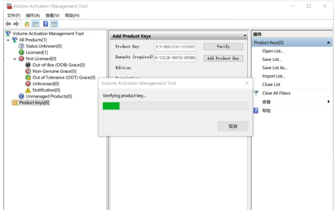
Task: Maximize the Volume Activation Management Tool window
Action: coord(309,6)
